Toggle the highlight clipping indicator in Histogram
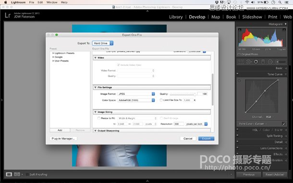 (x=284, y=29)
